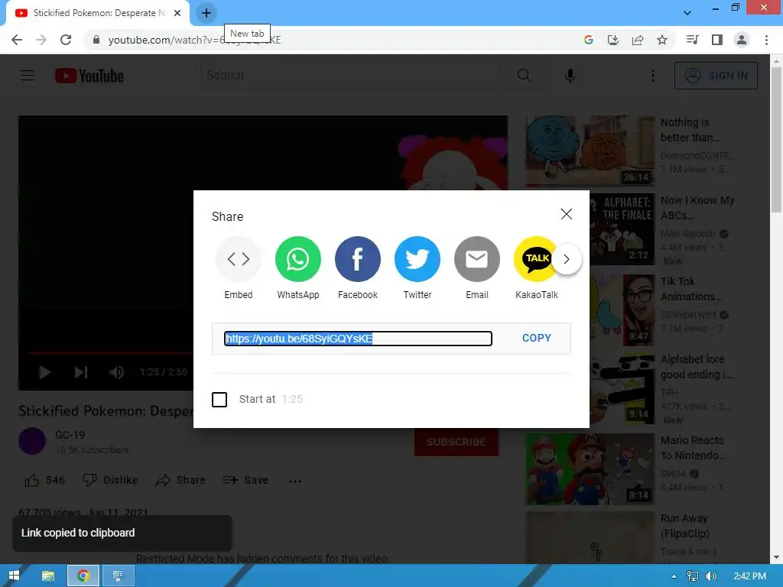Go forward in browser history

click(41, 40)
